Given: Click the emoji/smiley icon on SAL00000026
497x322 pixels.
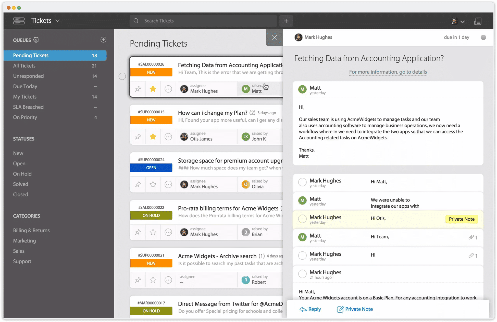Looking at the screenshot, I should coord(168,89).
